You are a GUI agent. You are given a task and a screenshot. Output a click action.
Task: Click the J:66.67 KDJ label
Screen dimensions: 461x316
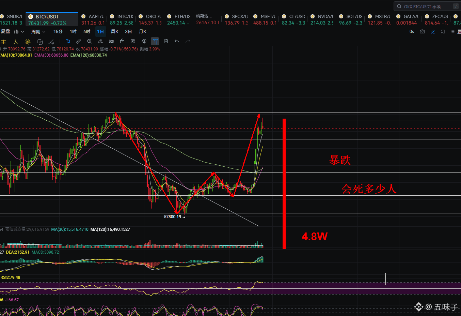(12, 300)
